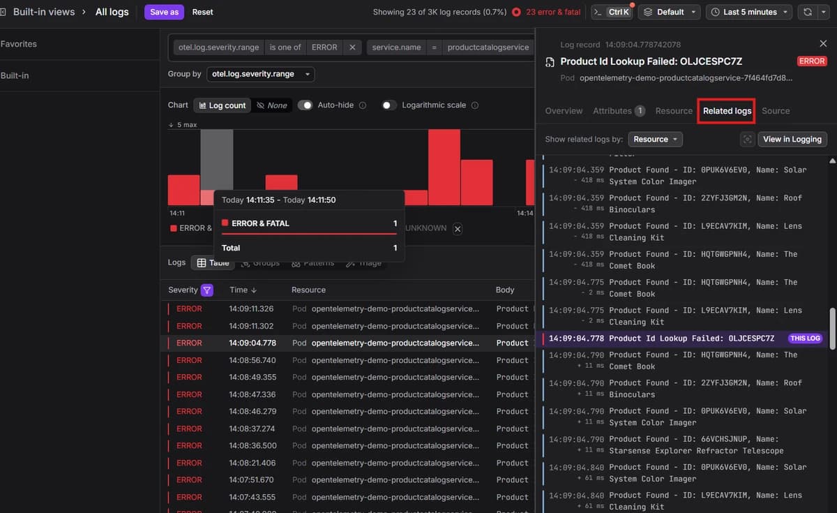Viewport: 837px width, 513px height.
Task: Click the refresh icon in top bar
Action: click(x=808, y=12)
